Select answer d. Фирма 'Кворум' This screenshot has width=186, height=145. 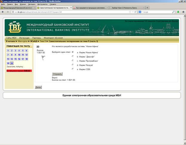tap(73, 65)
